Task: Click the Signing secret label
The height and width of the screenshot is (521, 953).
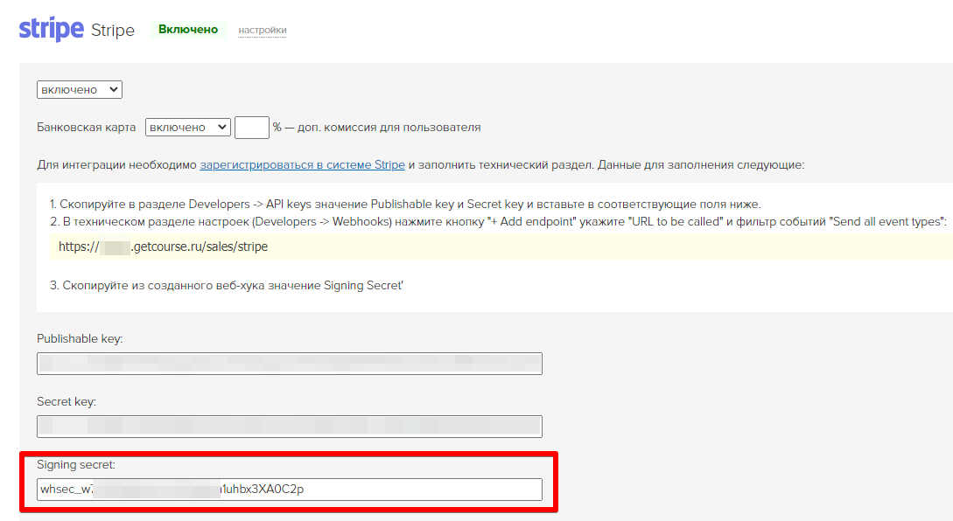Action: coord(76,464)
